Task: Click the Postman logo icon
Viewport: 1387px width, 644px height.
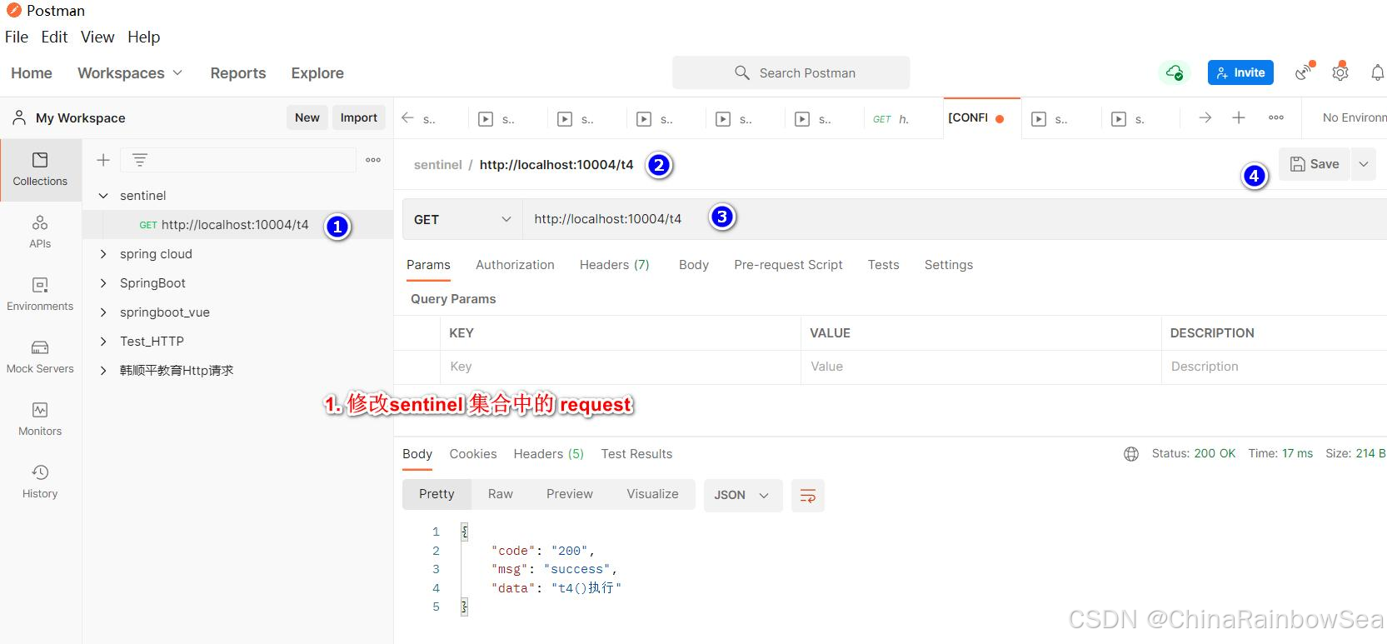Action: [x=14, y=11]
